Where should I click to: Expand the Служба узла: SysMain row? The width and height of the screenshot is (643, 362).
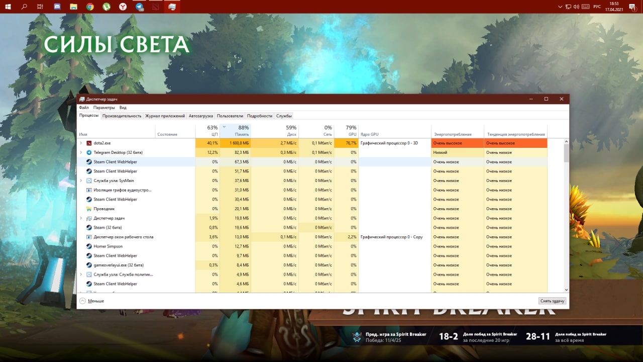pos(81,180)
